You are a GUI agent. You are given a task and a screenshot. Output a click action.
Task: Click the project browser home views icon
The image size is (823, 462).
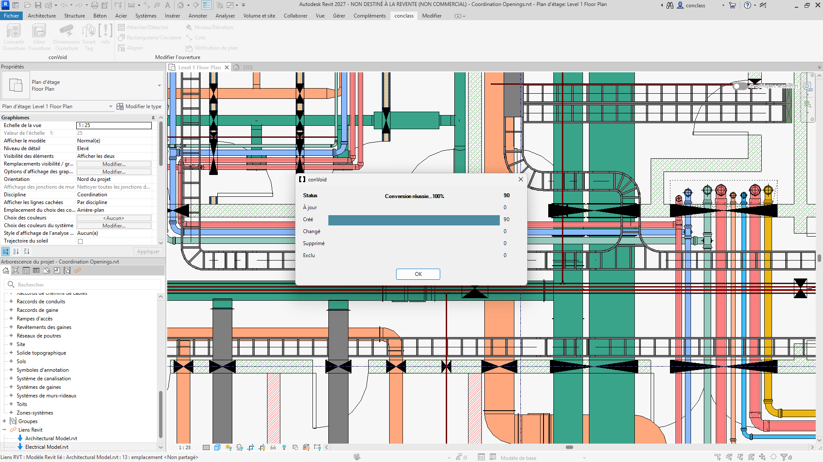[6, 270]
